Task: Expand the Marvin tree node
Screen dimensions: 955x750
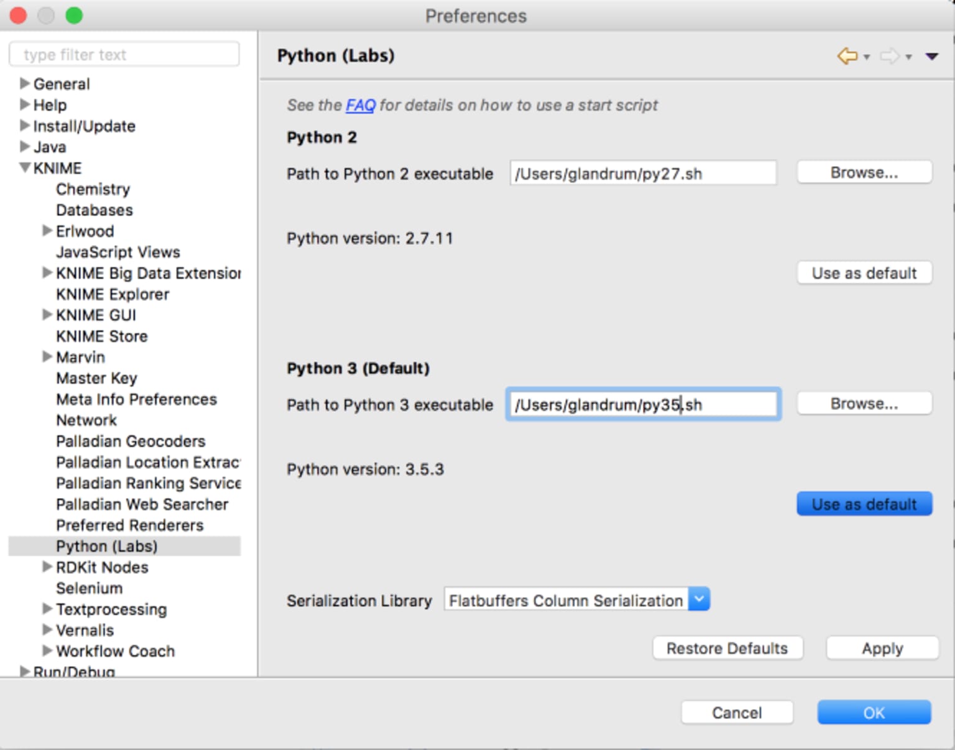Action: [x=47, y=356]
